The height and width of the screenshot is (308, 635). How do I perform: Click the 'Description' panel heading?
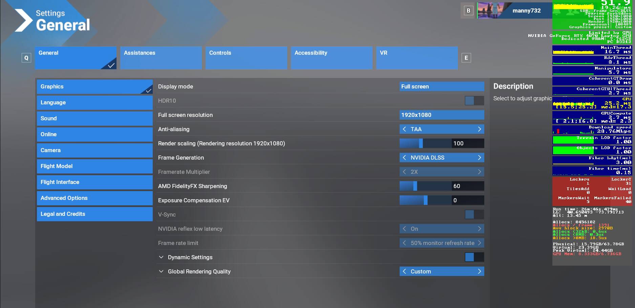(x=513, y=86)
